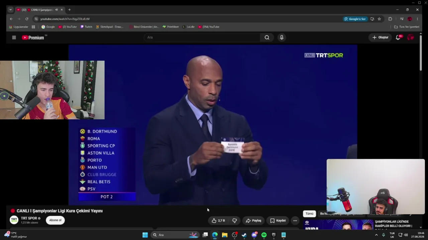Screen dimensions: 428x240
Task: Open the Chrome apps grid shortcut
Action: (x=33, y=27)
